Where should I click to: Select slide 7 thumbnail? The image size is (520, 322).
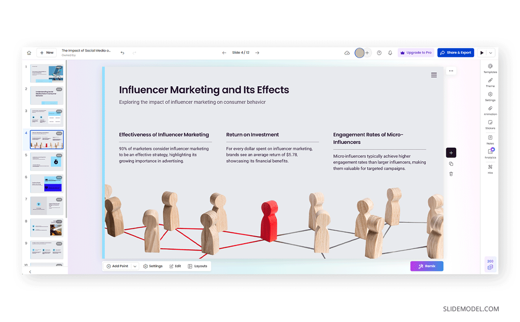coord(47,206)
